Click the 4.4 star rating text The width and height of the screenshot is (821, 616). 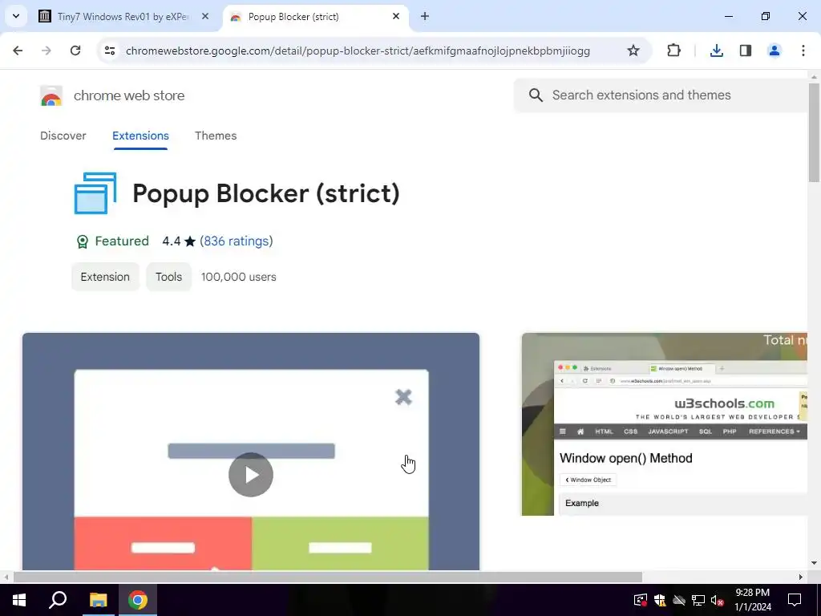click(179, 241)
